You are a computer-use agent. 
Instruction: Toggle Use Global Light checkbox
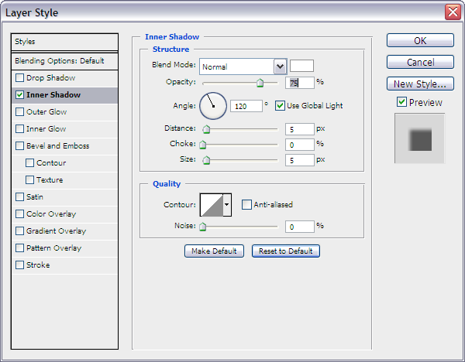click(280, 106)
